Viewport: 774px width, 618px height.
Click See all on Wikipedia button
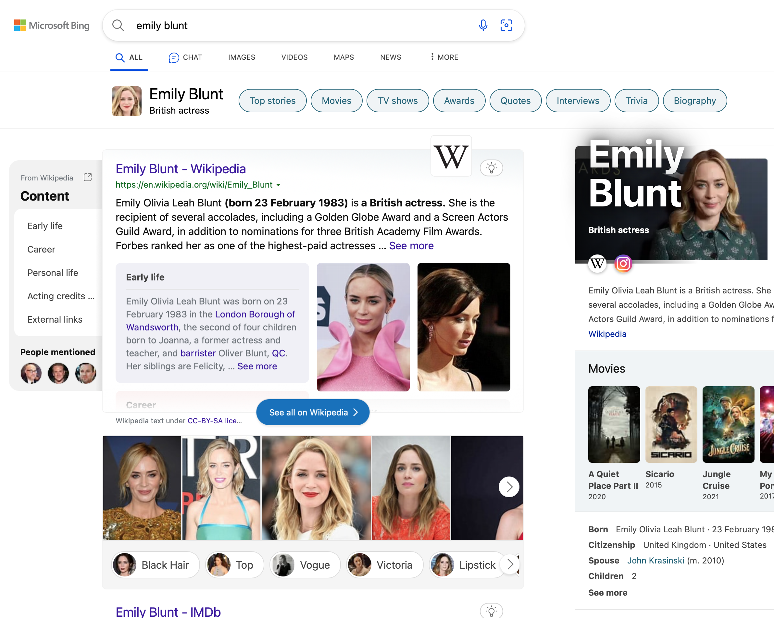tap(313, 412)
